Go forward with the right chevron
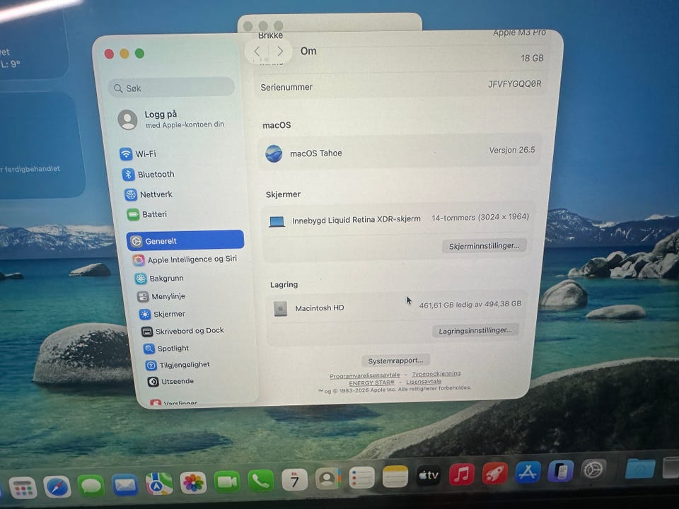 [x=280, y=52]
